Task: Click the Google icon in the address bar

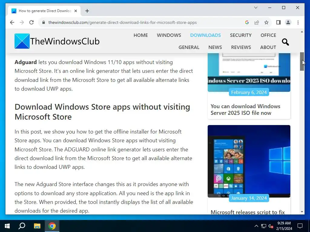Action: click(247, 22)
